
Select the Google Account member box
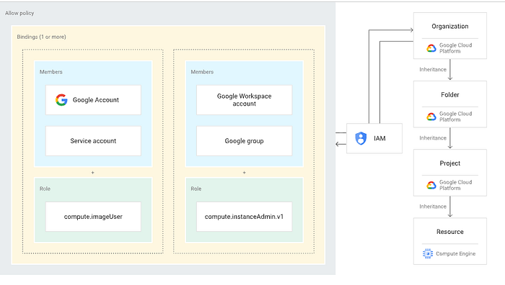93,100
